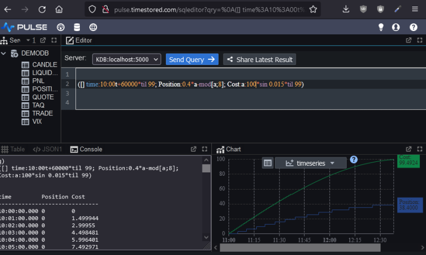The width and height of the screenshot is (426, 255).
Task: Click the database connections icon
Action: [x=77, y=27]
